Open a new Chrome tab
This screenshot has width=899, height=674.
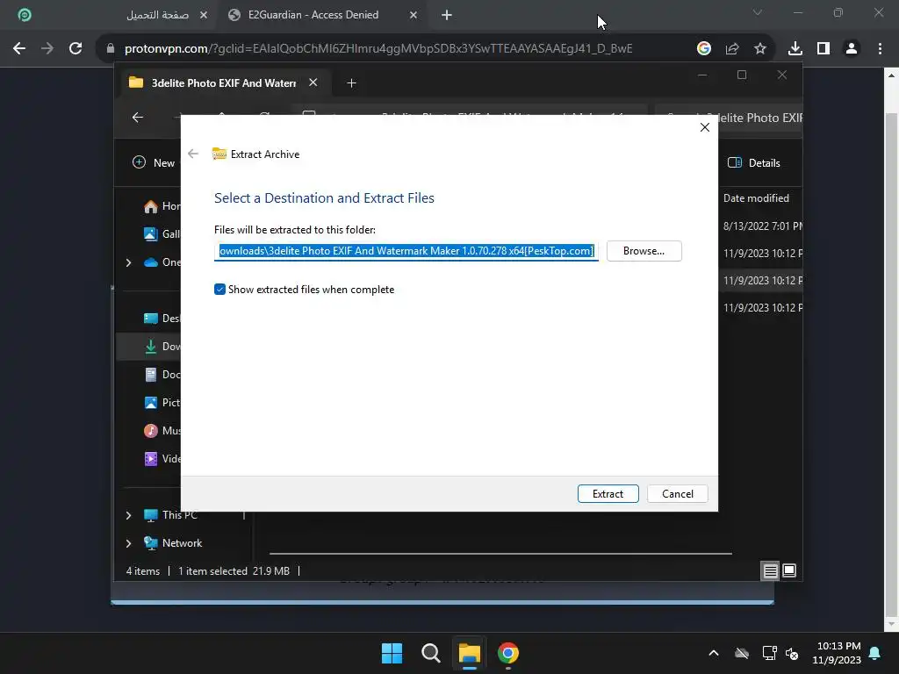tap(447, 16)
